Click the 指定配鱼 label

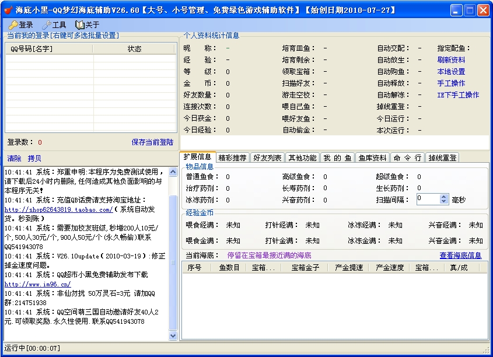[453, 48]
